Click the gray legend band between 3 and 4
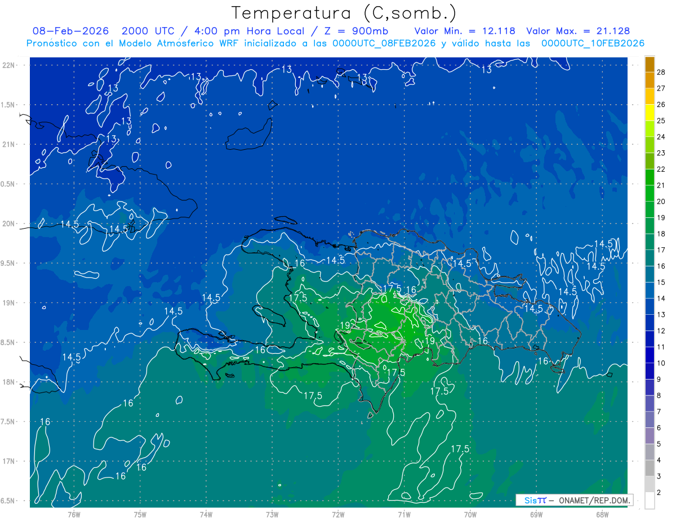This screenshot has width=676, height=522. [650, 468]
